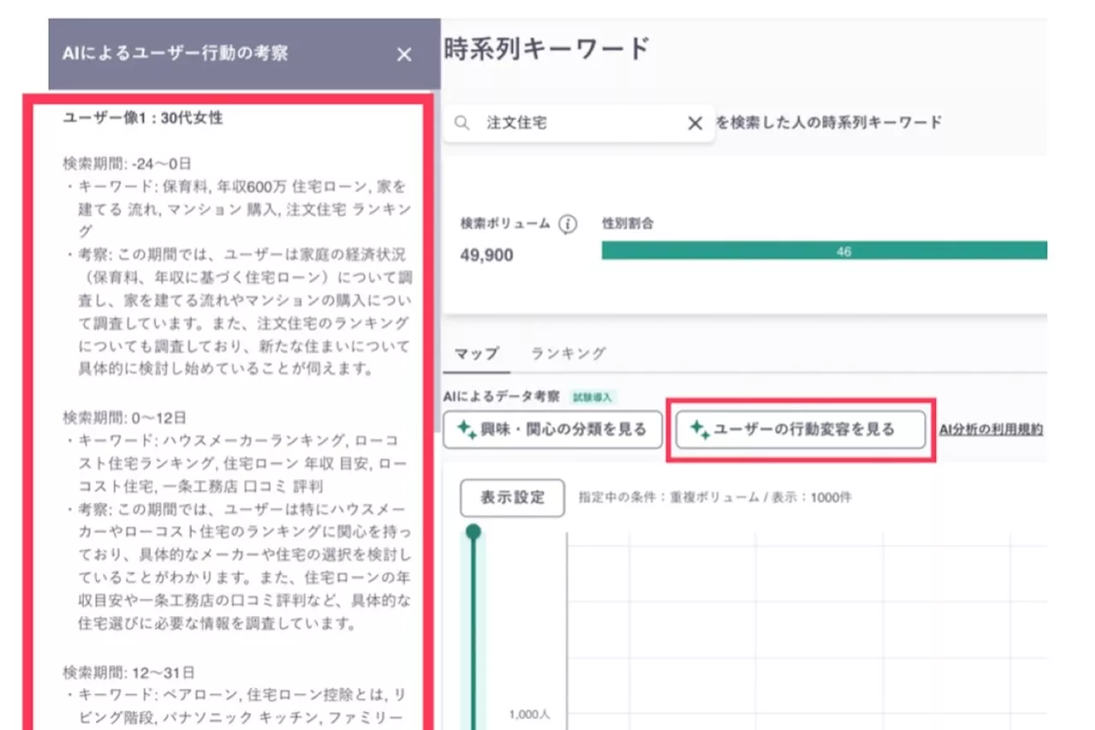This screenshot has width=1095, height=730.
Task: Open 興味・関心の分類を見る
Action: click(x=553, y=430)
